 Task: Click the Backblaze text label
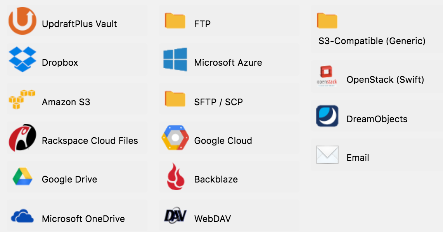[x=216, y=179]
